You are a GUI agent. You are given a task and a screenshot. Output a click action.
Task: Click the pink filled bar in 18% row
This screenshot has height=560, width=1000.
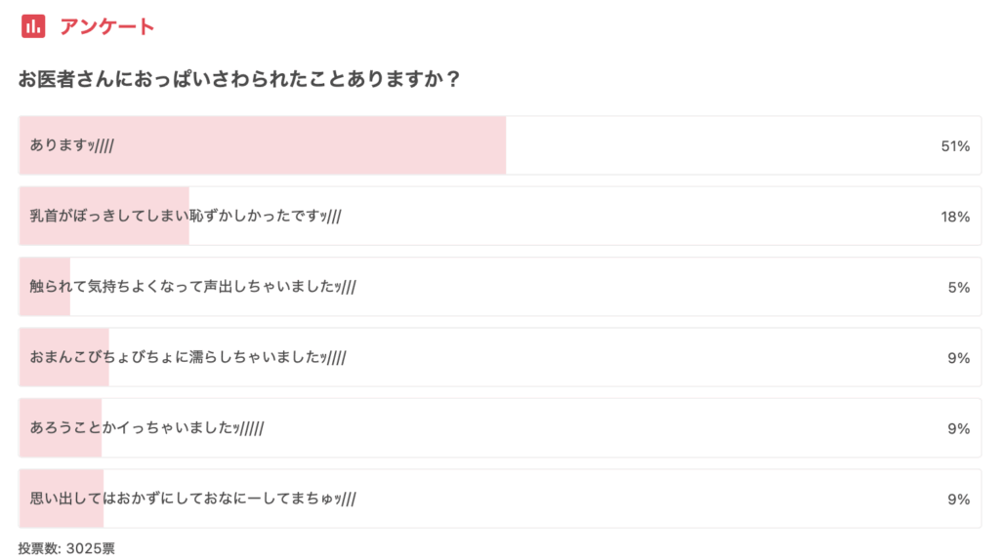pos(104,216)
